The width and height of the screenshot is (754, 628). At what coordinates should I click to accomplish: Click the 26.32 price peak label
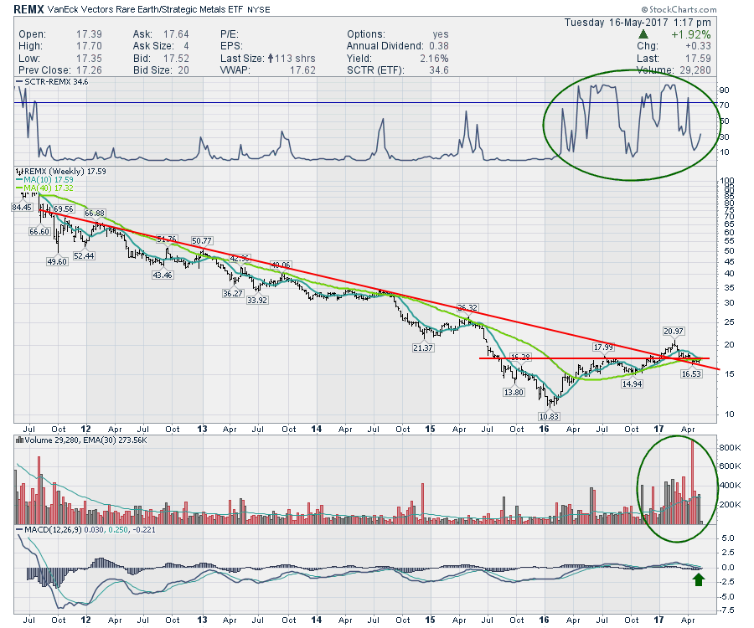467,308
